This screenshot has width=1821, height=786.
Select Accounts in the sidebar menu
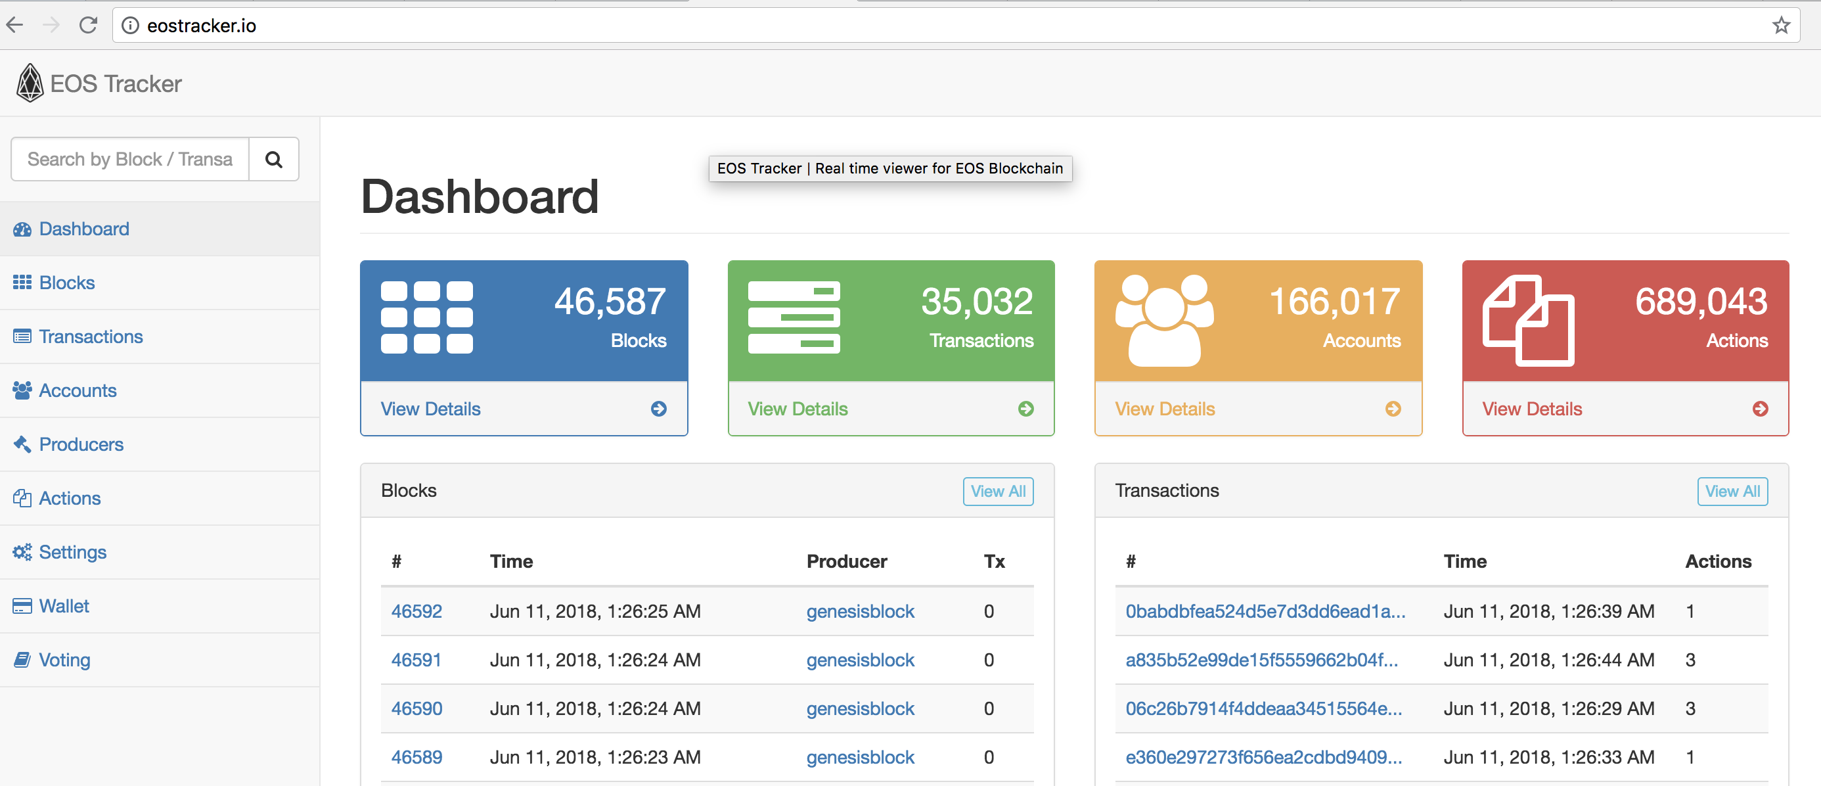pyautogui.click(x=77, y=390)
